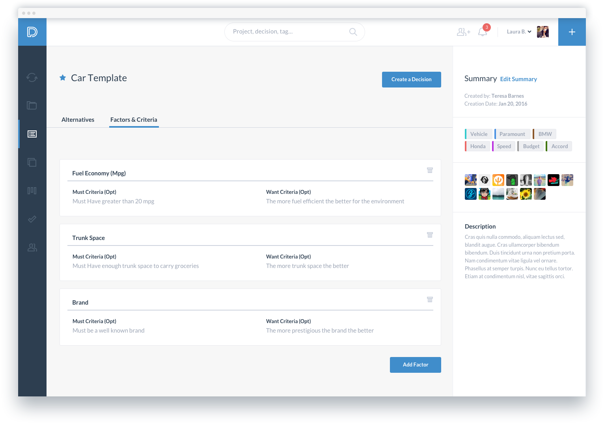This screenshot has width=604, height=424.
Task: Open the columns board icon in sidebar
Action: 32,191
